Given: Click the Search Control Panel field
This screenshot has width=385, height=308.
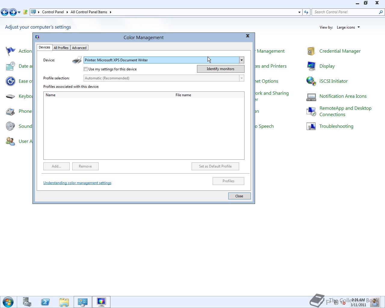Looking at the screenshot, I should [345, 12].
